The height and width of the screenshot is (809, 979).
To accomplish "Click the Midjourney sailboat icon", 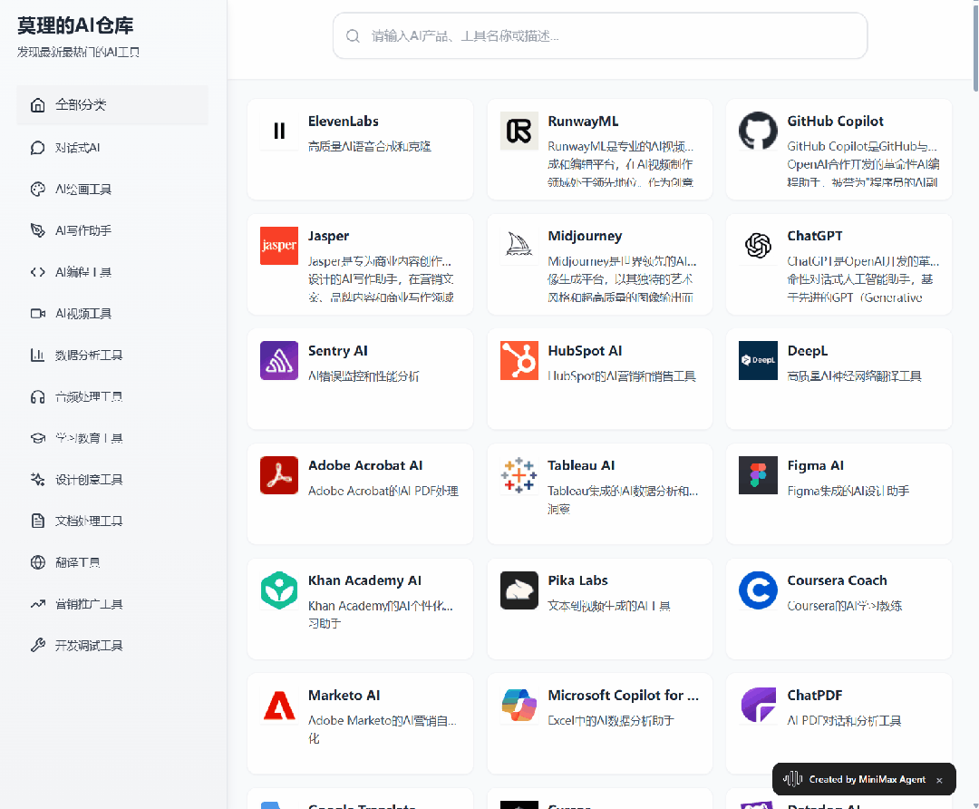I will [x=519, y=246].
